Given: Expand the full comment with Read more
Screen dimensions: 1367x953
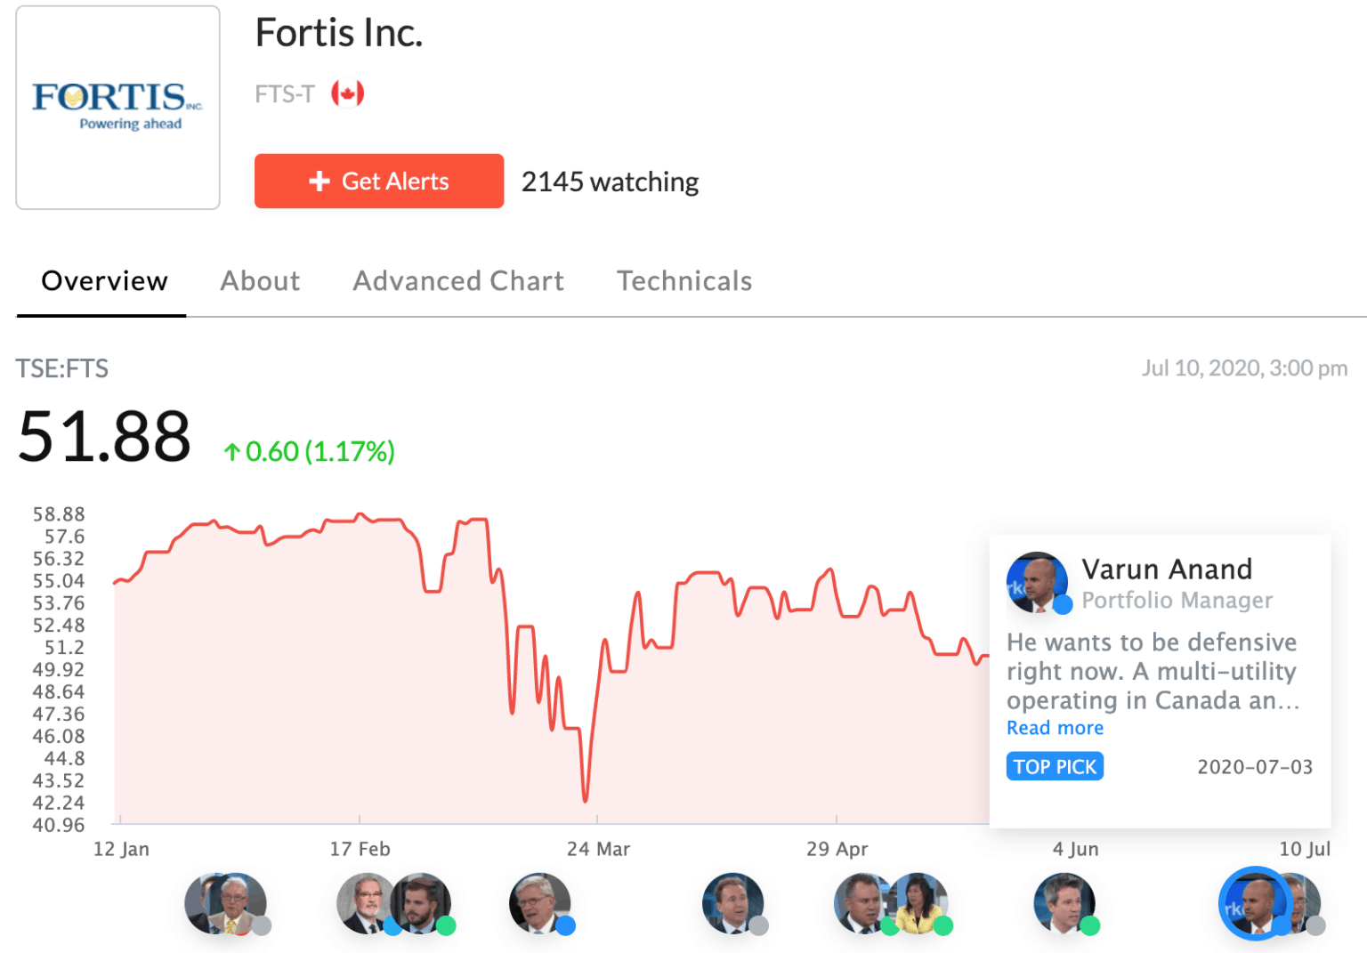Looking at the screenshot, I should point(1054,728).
